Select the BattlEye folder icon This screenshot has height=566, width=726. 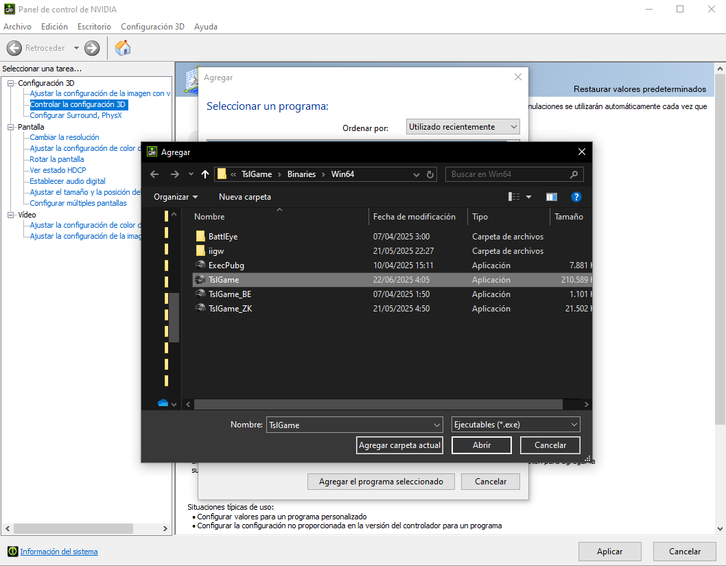pyautogui.click(x=200, y=237)
